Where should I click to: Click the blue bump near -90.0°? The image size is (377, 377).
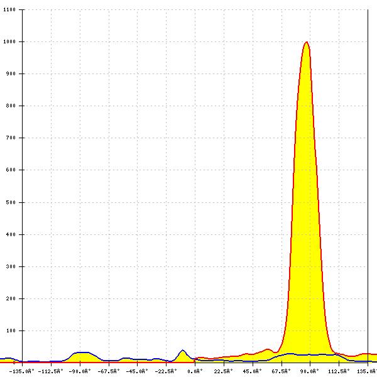click(x=82, y=352)
